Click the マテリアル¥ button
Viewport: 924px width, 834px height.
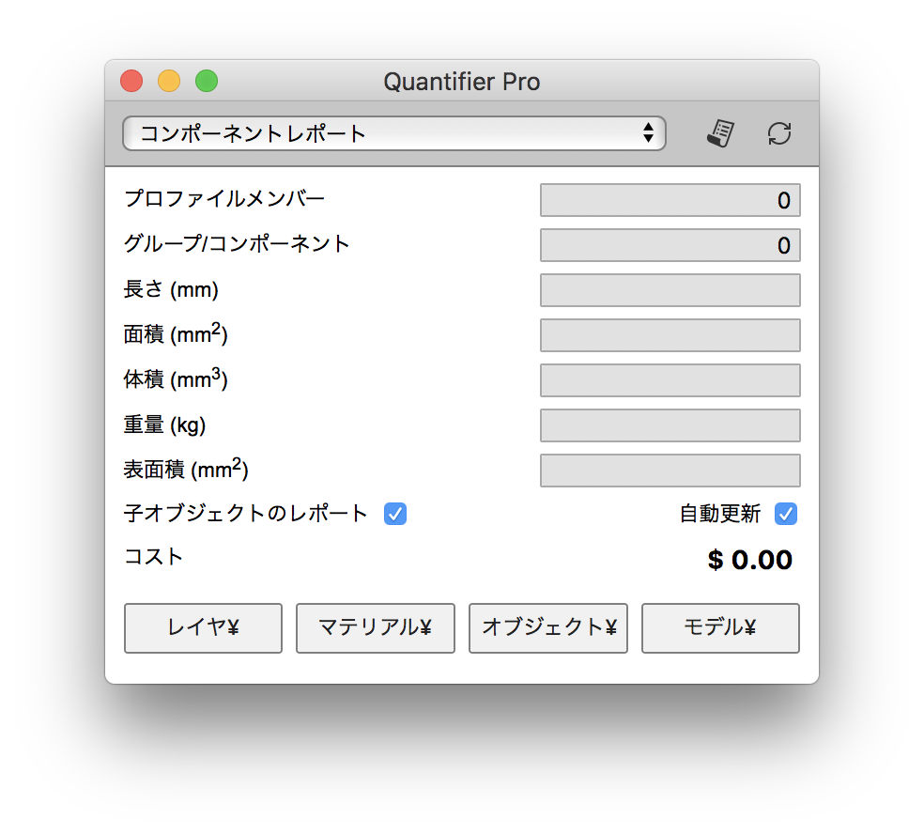click(376, 627)
